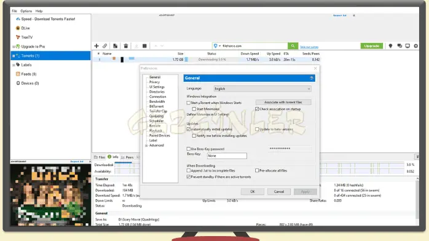Screen dimensions: 429x241
Task: Open the Options menu
Action: click(26, 11)
